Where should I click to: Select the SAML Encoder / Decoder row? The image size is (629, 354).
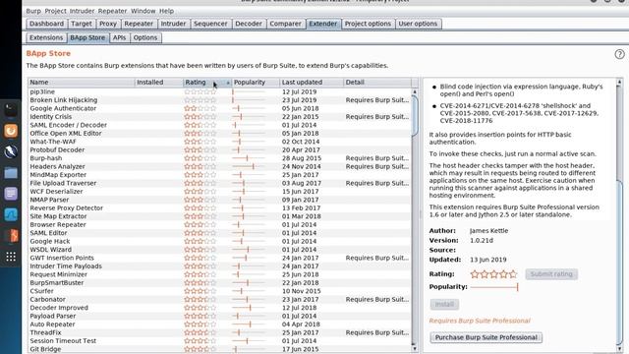219,125
